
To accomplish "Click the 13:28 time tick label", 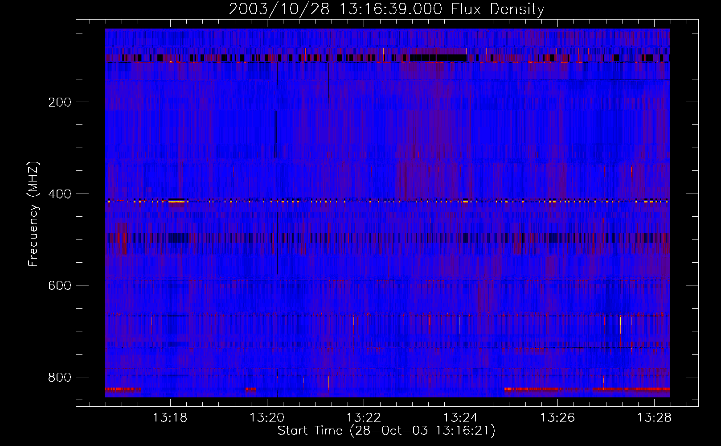I will pos(654,418).
